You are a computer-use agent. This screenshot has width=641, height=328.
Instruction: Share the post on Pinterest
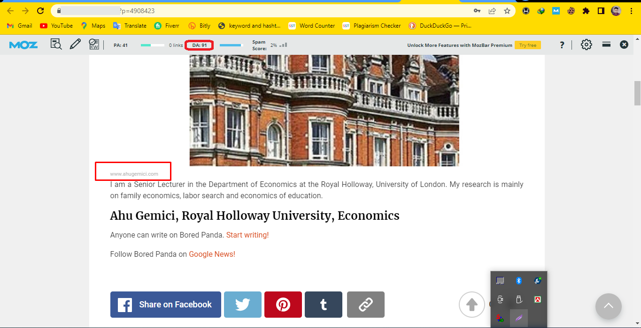[x=283, y=305]
